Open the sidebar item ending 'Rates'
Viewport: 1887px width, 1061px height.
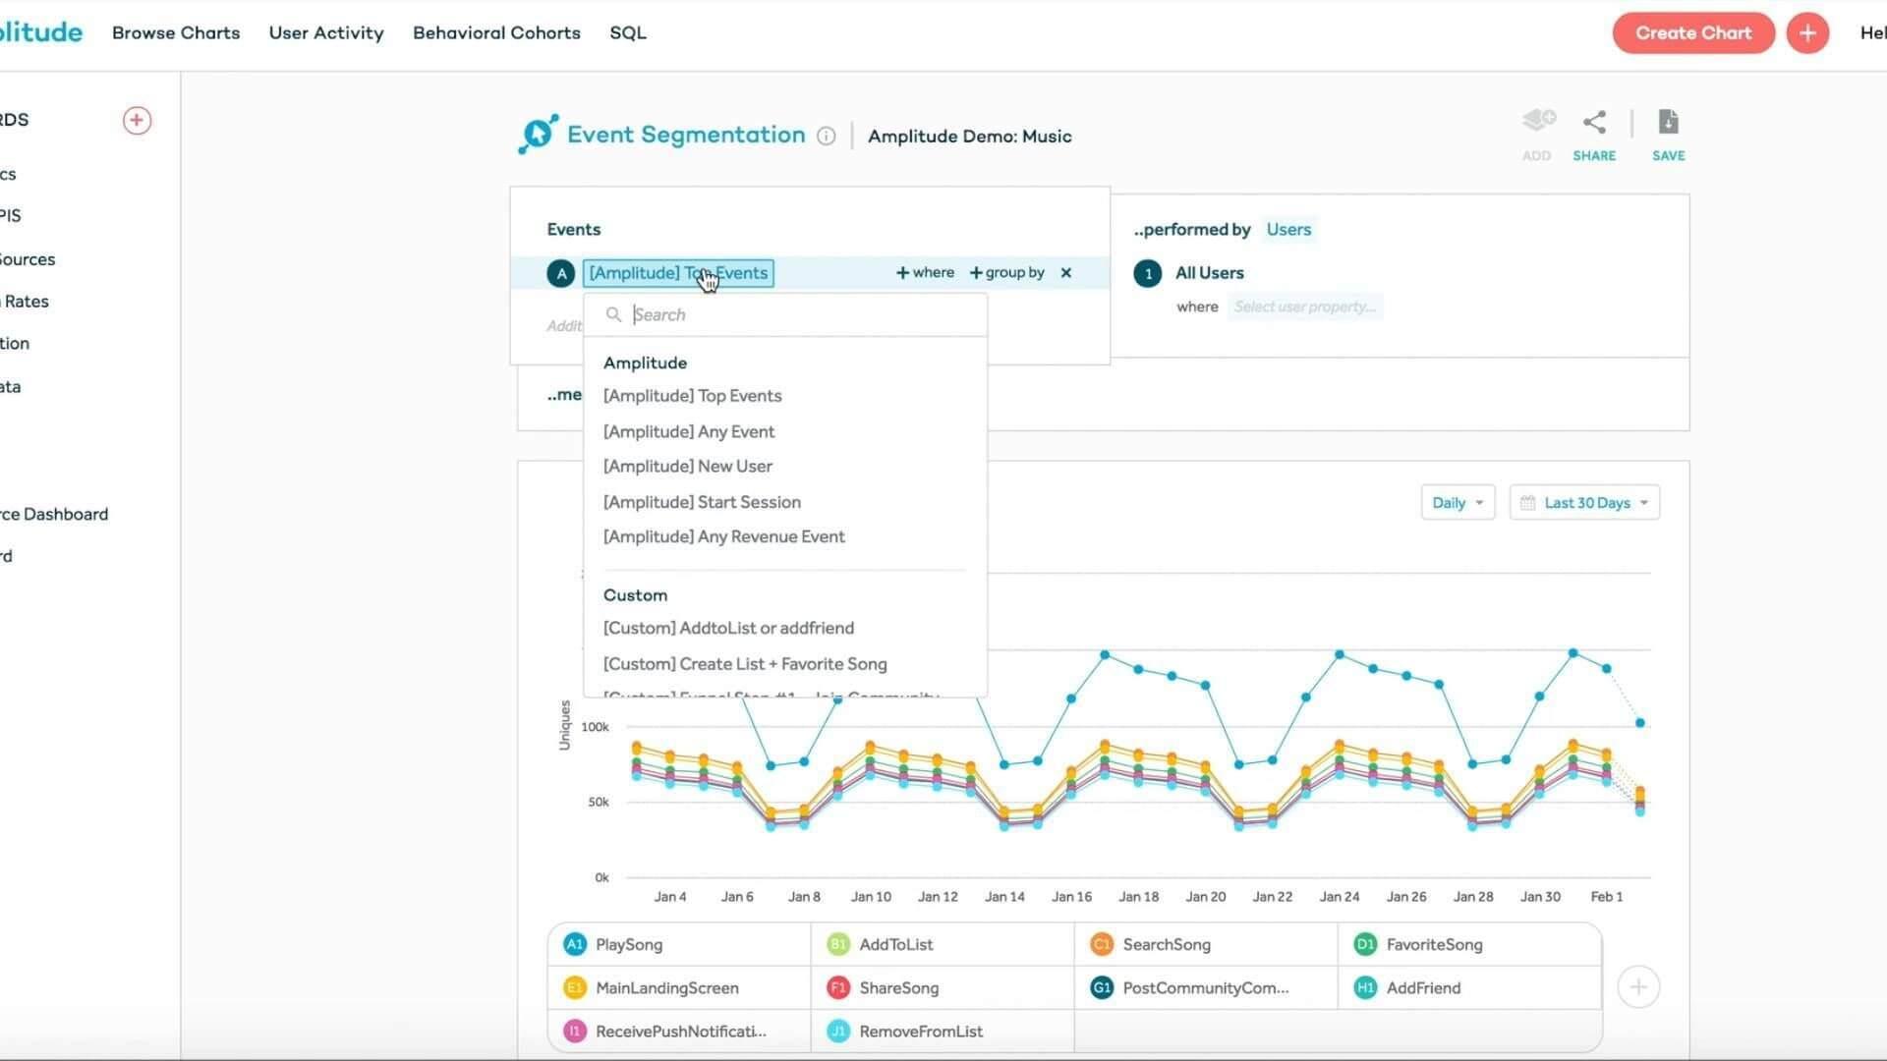coord(25,302)
